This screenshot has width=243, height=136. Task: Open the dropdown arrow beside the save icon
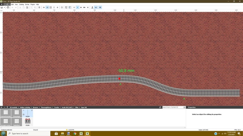(x=4, y=7)
